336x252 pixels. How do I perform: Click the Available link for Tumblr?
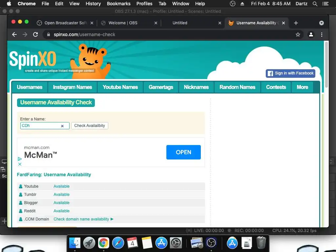[x=61, y=195]
